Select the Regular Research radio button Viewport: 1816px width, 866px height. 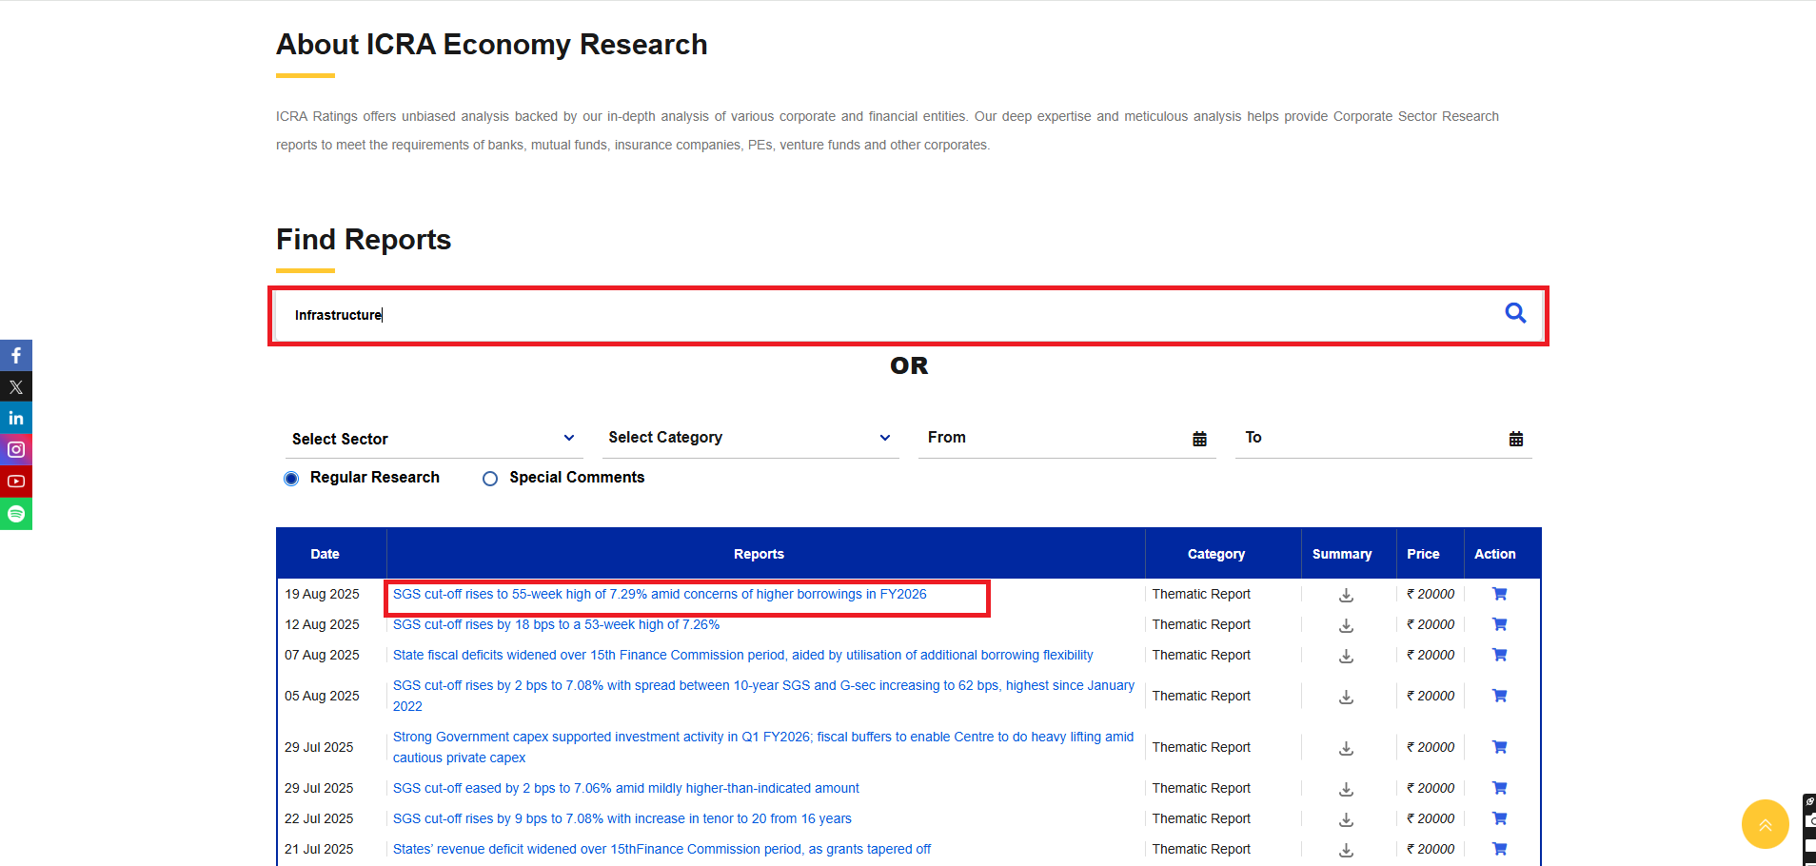291,479
